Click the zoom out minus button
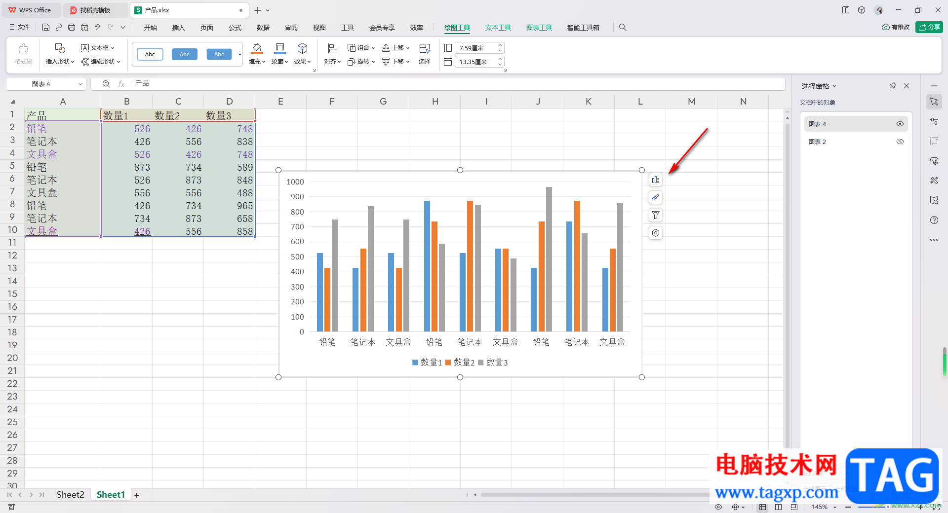This screenshot has height=513, width=948. (x=848, y=507)
